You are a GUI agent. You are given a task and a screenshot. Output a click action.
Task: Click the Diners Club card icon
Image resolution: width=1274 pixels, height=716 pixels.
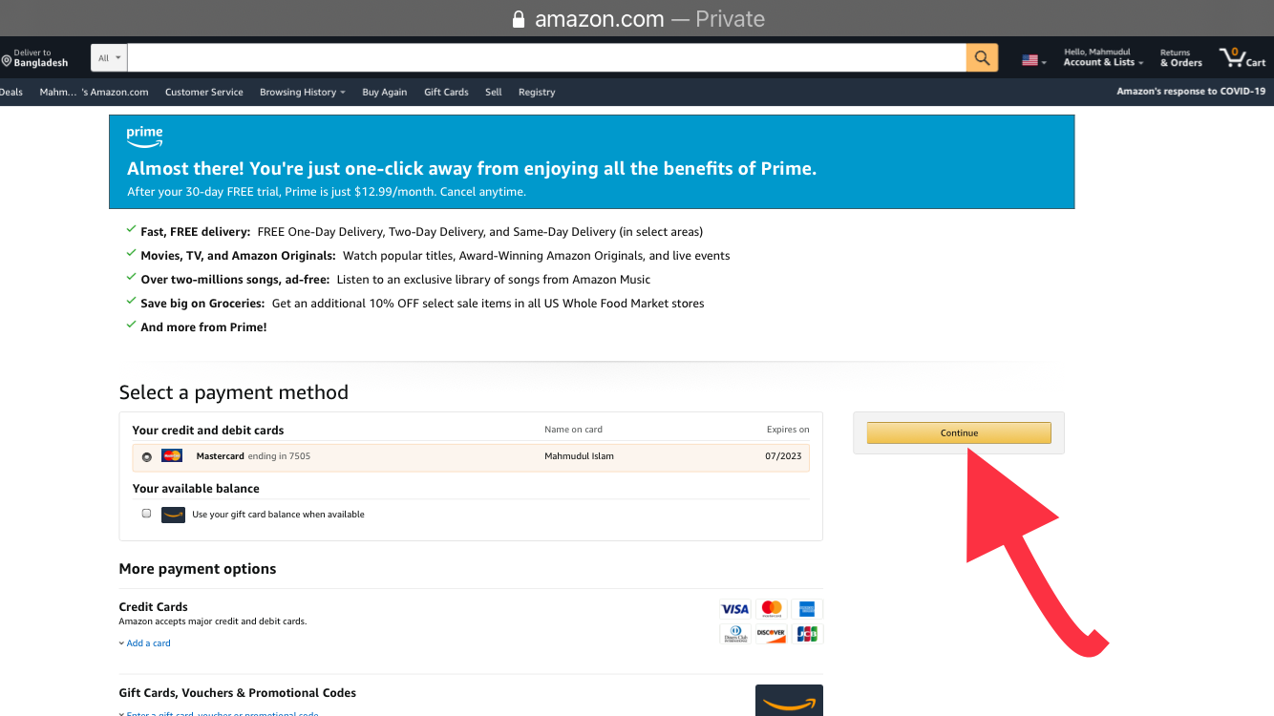(734, 633)
